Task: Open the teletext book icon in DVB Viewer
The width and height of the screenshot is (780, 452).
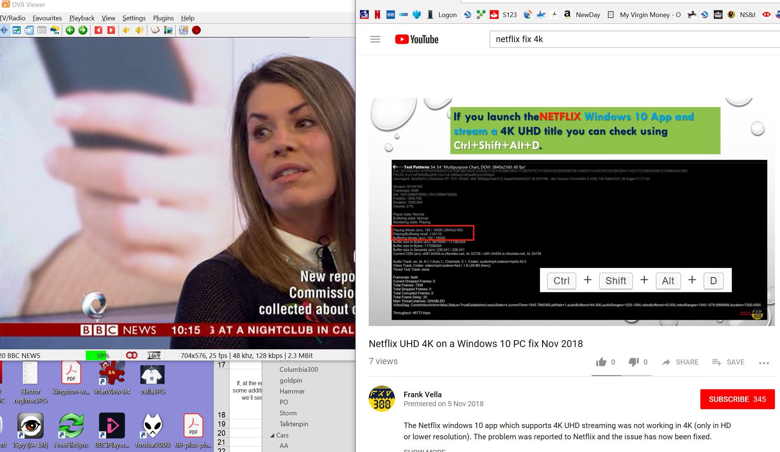Action: (x=155, y=30)
